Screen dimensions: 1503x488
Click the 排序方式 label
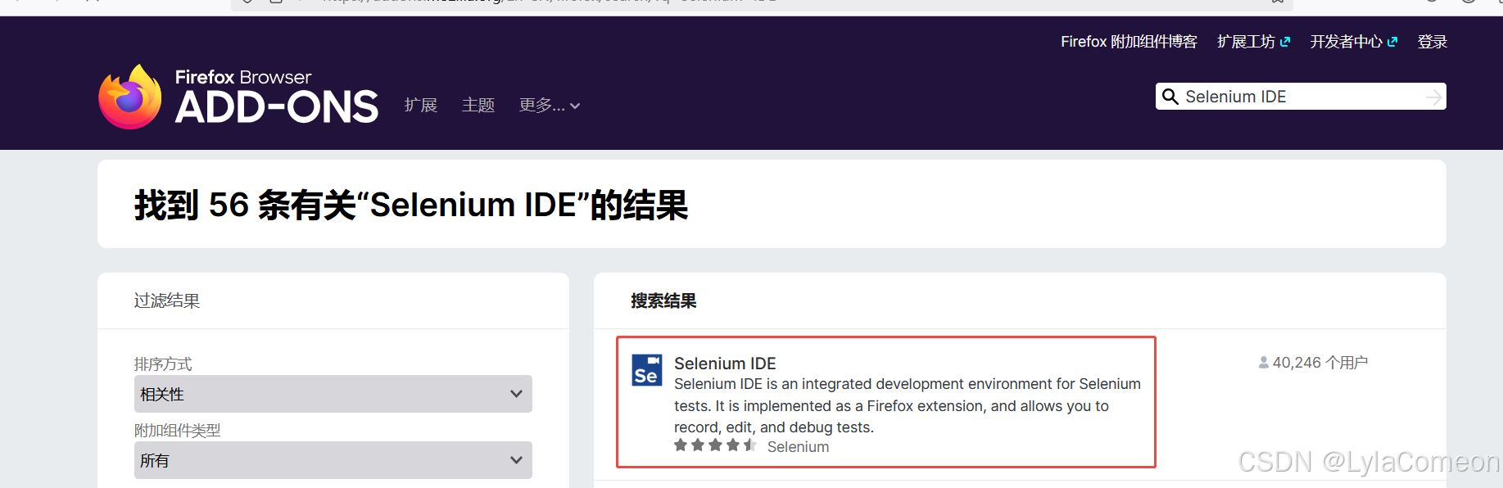[163, 364]
